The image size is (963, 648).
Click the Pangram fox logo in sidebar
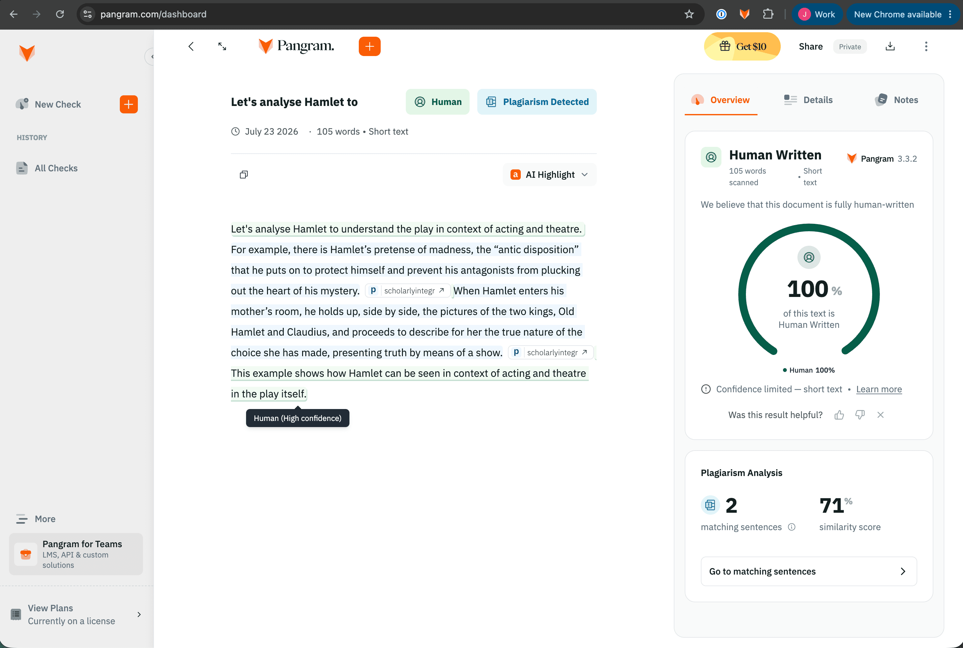pos(27,53)
